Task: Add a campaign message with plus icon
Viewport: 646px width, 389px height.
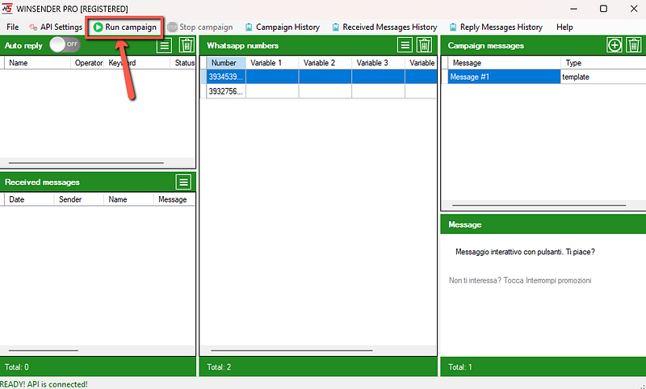Action: pyautogui.click(x=615, y=45)
